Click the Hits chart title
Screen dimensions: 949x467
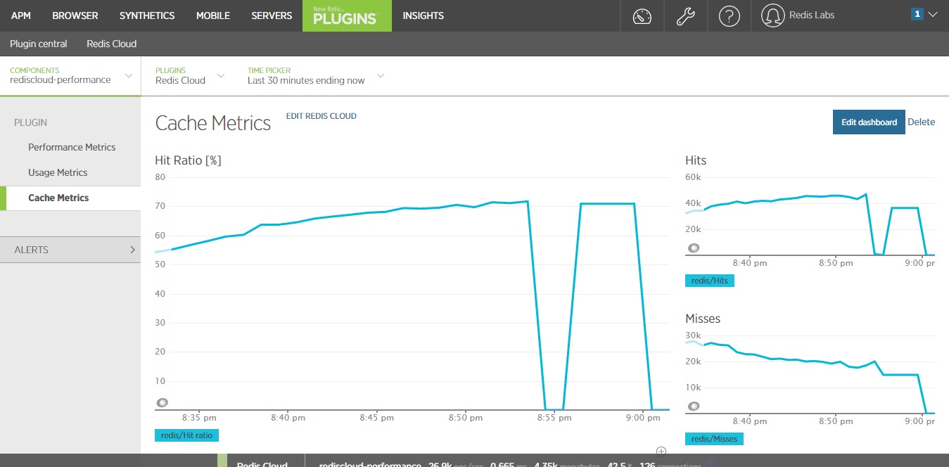[x=696, y=160]
